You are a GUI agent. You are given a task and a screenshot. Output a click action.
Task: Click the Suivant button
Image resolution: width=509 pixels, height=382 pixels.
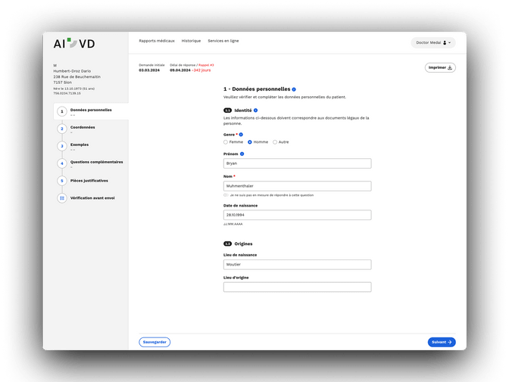tap(442, 342)
